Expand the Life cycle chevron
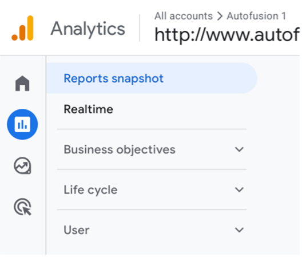Image resolution: width=302 pixels, height=257 pixels. pos(239,189)
